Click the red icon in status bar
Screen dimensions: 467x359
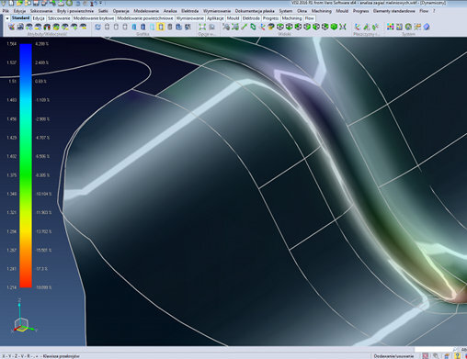click(x=426, y=356)
